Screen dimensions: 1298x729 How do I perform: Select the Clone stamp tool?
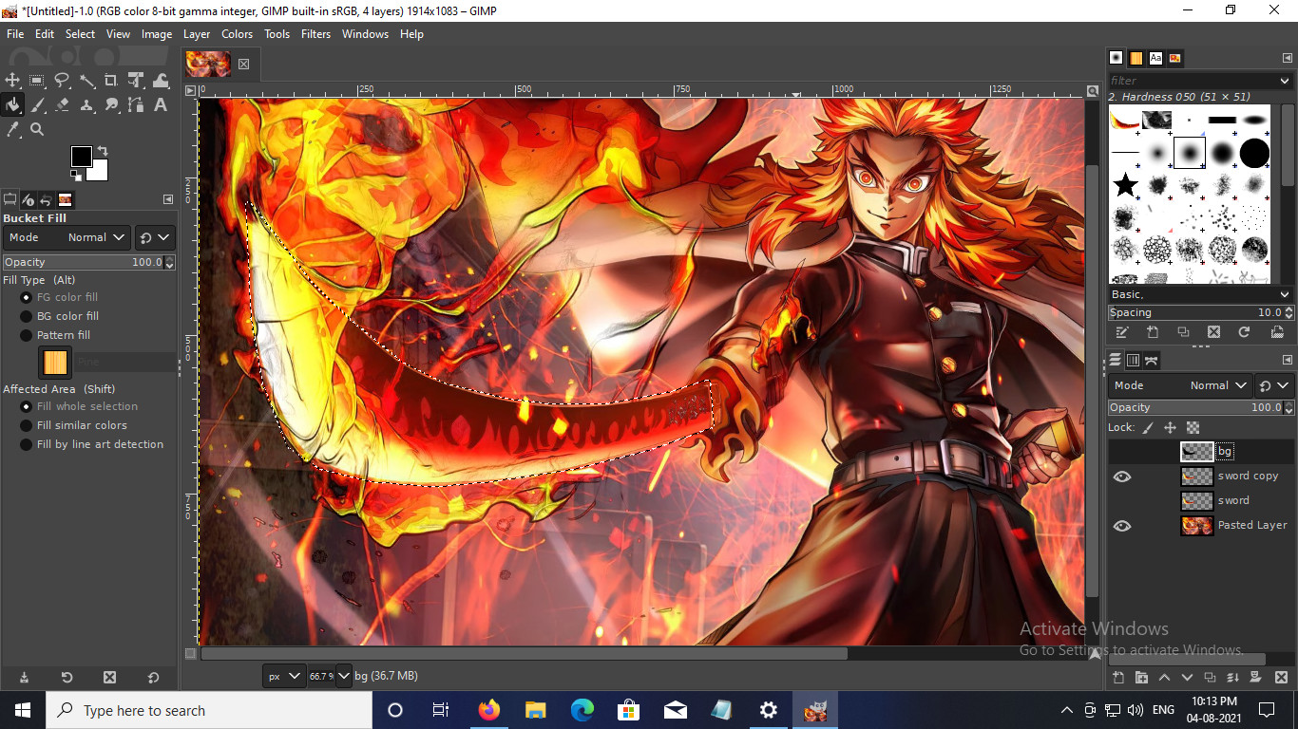(x=86, y=104)
